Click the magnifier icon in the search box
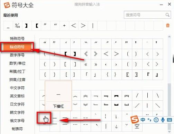 [167, 15]
